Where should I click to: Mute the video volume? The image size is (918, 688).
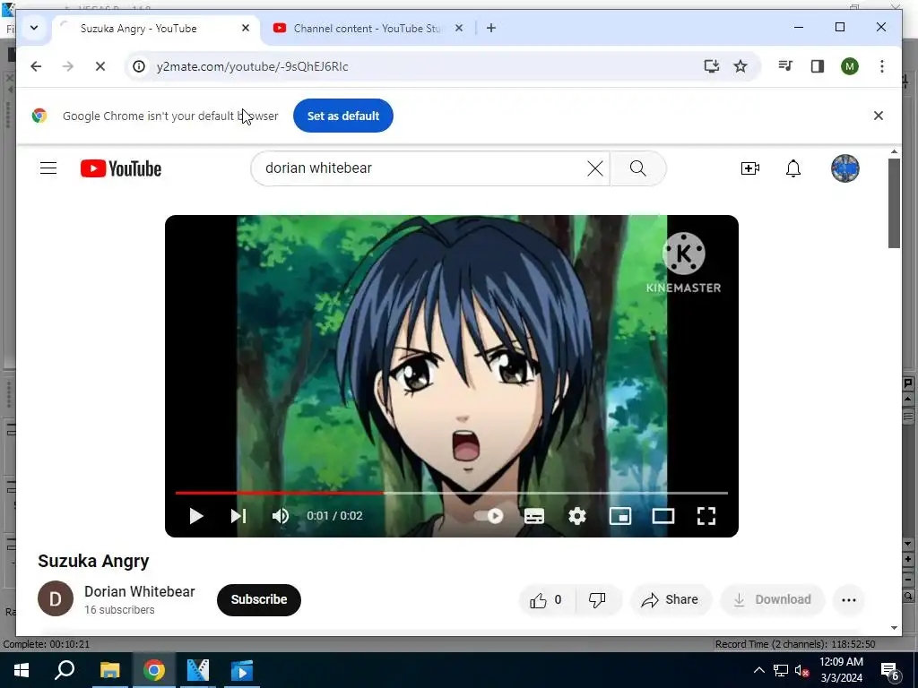[281, 516]
